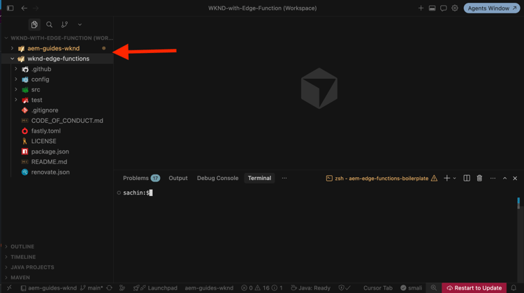Open the Agents Window
The image size is (524, 293).
(492, 8)
